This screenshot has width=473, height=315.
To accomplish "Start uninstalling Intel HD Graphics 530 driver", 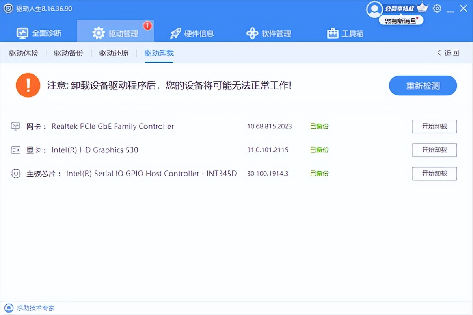I will pyautogui.click(x=434, y=150).
